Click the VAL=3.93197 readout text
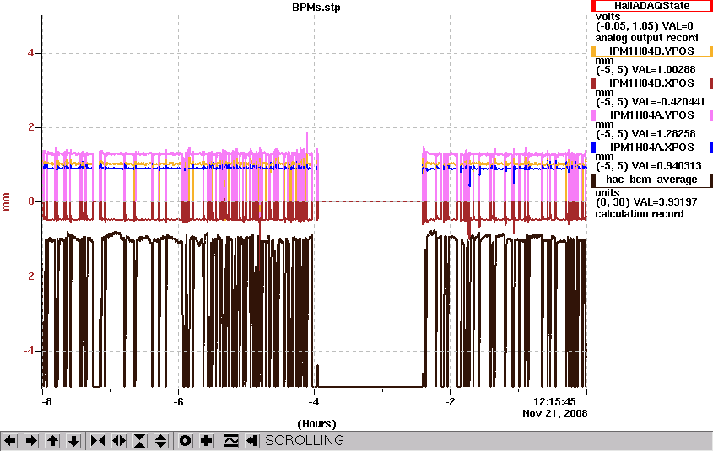 coord(664,202)
